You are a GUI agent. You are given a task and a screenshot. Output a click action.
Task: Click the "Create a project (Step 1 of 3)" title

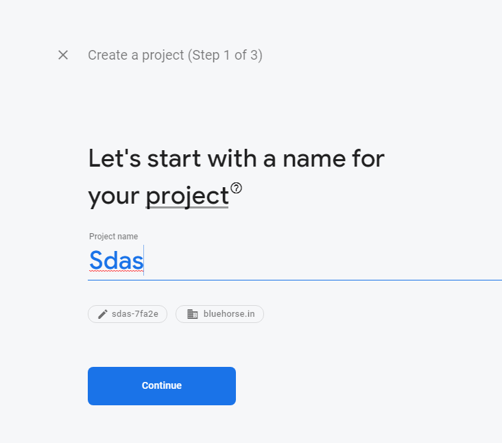pyautogui.click(x=175, y=55)
